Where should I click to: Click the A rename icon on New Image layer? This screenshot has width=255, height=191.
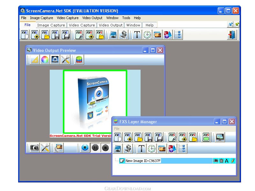[x=227, y=161]
